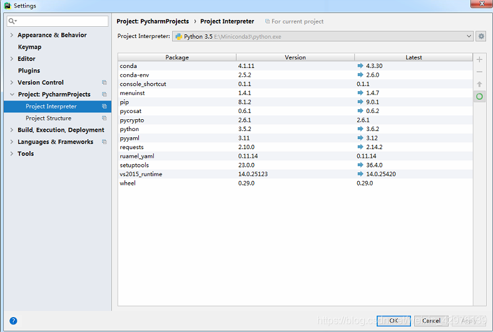Sort by the Package column header
Screen dimensions: 493x332
(177, 57)
